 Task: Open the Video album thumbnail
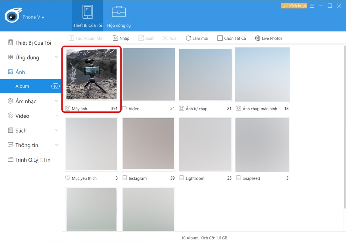point(149,74)
